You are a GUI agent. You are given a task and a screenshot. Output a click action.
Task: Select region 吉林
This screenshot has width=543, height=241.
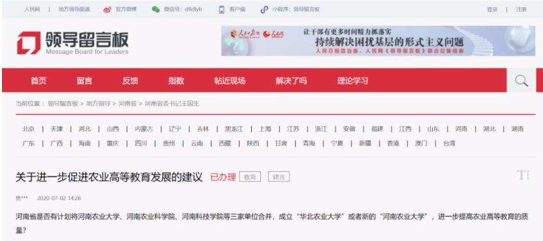[203, 129]
